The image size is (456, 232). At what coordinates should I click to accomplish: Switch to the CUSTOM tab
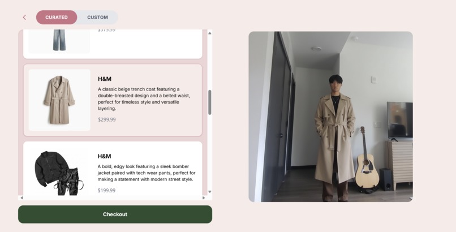tap(97, 17)
